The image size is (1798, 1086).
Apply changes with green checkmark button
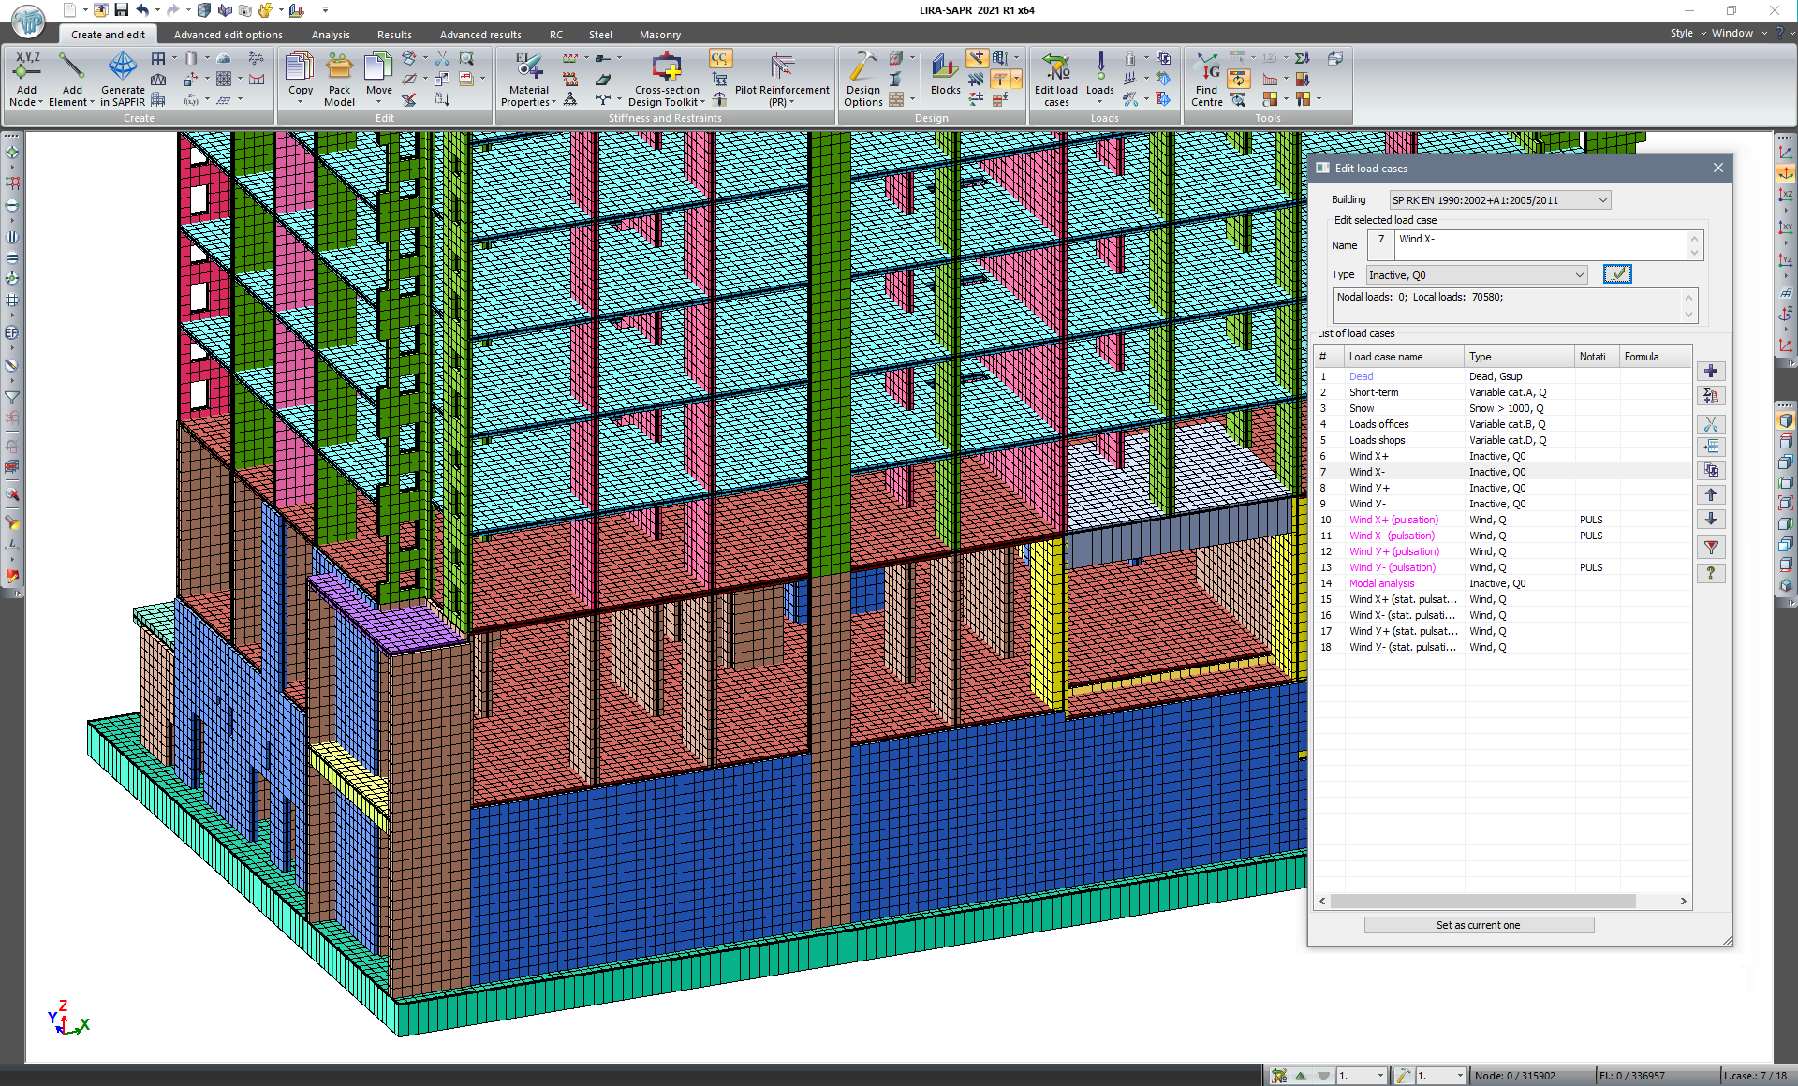point(1617,274)
